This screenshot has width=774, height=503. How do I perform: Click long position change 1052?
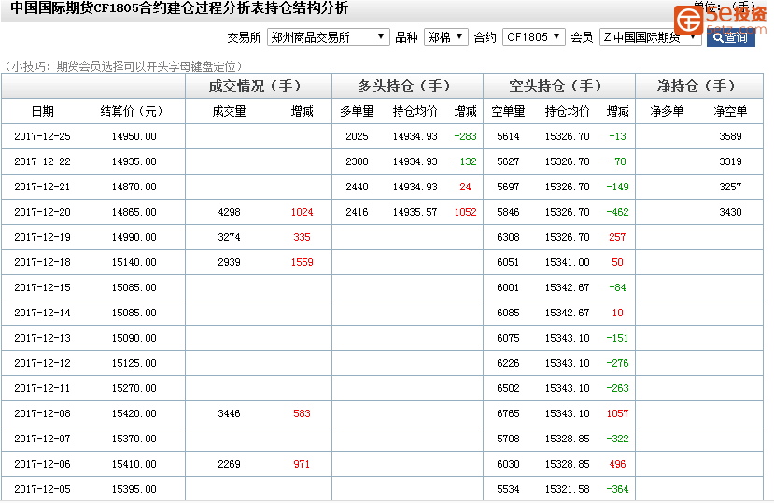466,212
